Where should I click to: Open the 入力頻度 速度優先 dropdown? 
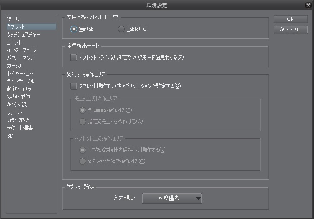[172, 198]
